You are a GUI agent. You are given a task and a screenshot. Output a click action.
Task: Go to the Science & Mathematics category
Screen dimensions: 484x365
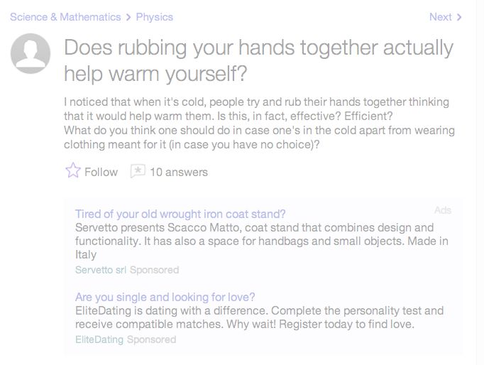point(65,17)
